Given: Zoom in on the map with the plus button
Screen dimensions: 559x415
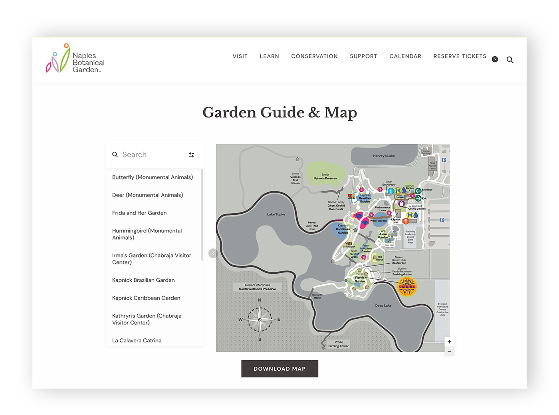Looking at the screenshot, I should tap(449, 342).
